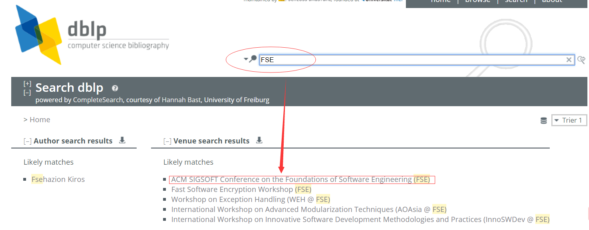Open author Fsehazion Kiros
The image size is (589, 230).
click(58, 179)
